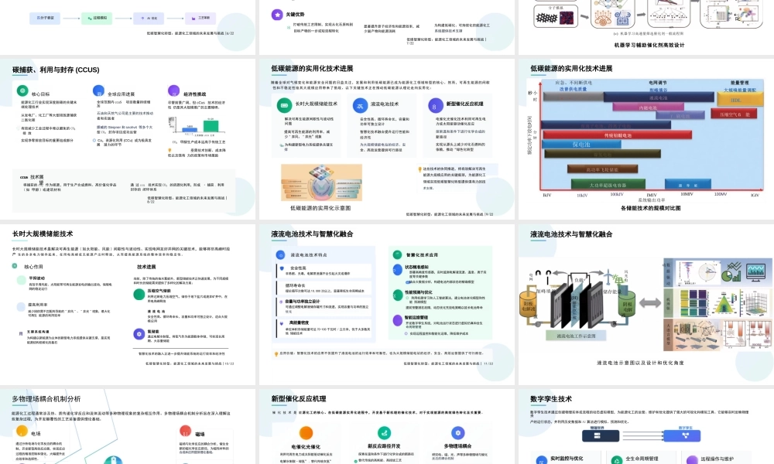The height and width of the screenshot is (464, 774).
Task: Click the 安全性高 feature row
Action: tap(324, 271)
